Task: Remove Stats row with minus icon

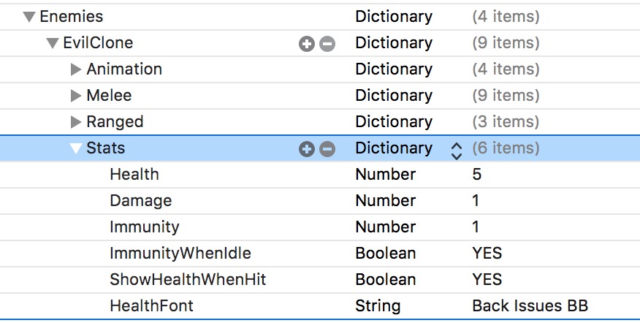Action: (x=327, y=149)
